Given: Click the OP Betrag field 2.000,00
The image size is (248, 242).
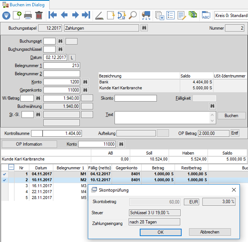Looking at the screenshot, I should (214, 133).
